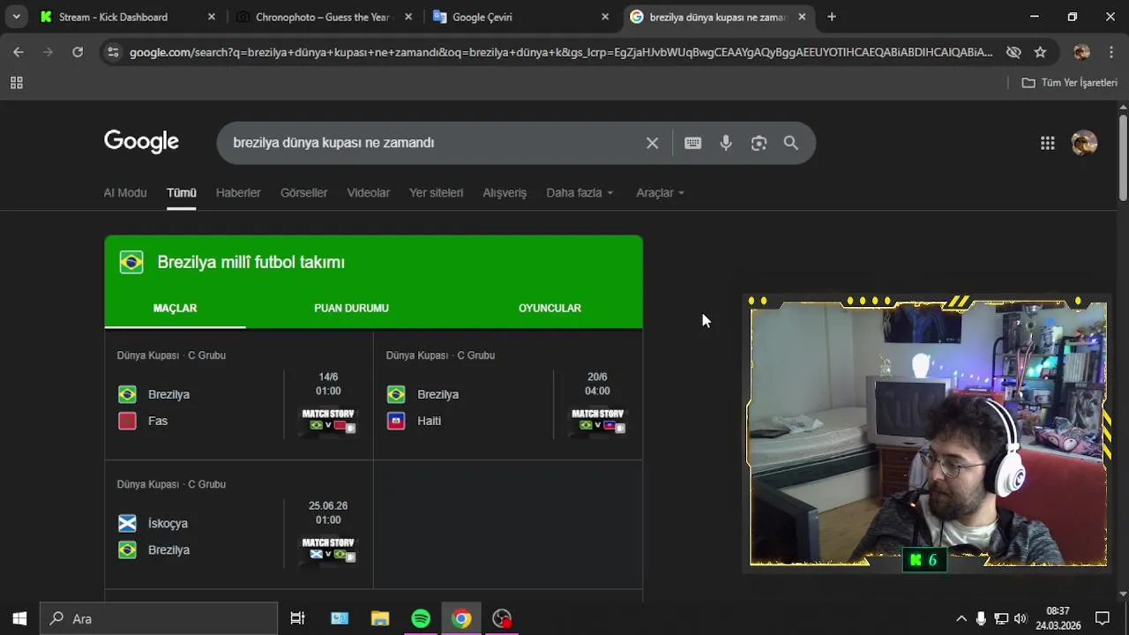1129x635 pixels.
Task: Open a new browser tab
Action: coord(831,17)
